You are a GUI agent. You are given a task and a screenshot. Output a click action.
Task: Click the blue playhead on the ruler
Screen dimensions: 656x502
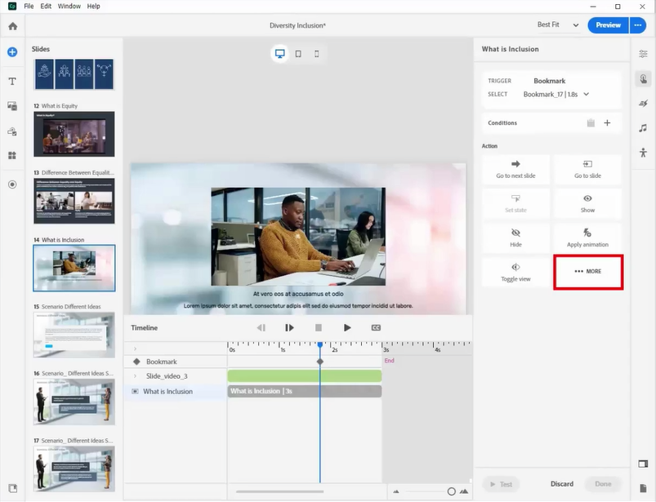tap(320, 344)
